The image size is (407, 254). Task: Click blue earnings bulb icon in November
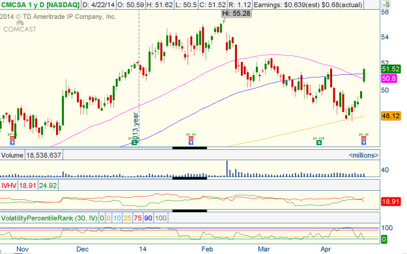pos(12,143)
